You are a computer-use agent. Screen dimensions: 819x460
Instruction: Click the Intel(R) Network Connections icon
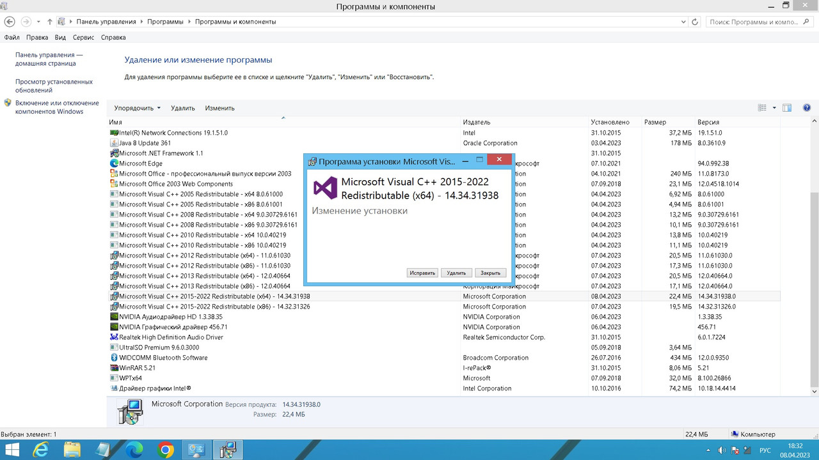(x=114, y=133)
